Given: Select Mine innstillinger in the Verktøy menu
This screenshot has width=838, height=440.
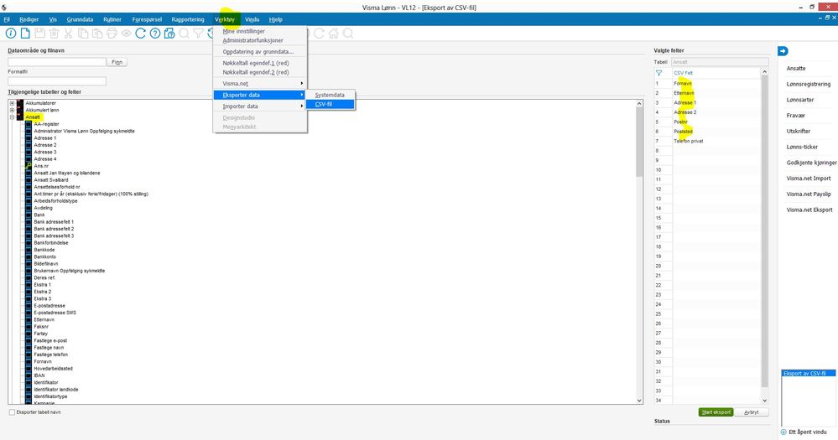Looking at the screenshot, I should 260,31.
